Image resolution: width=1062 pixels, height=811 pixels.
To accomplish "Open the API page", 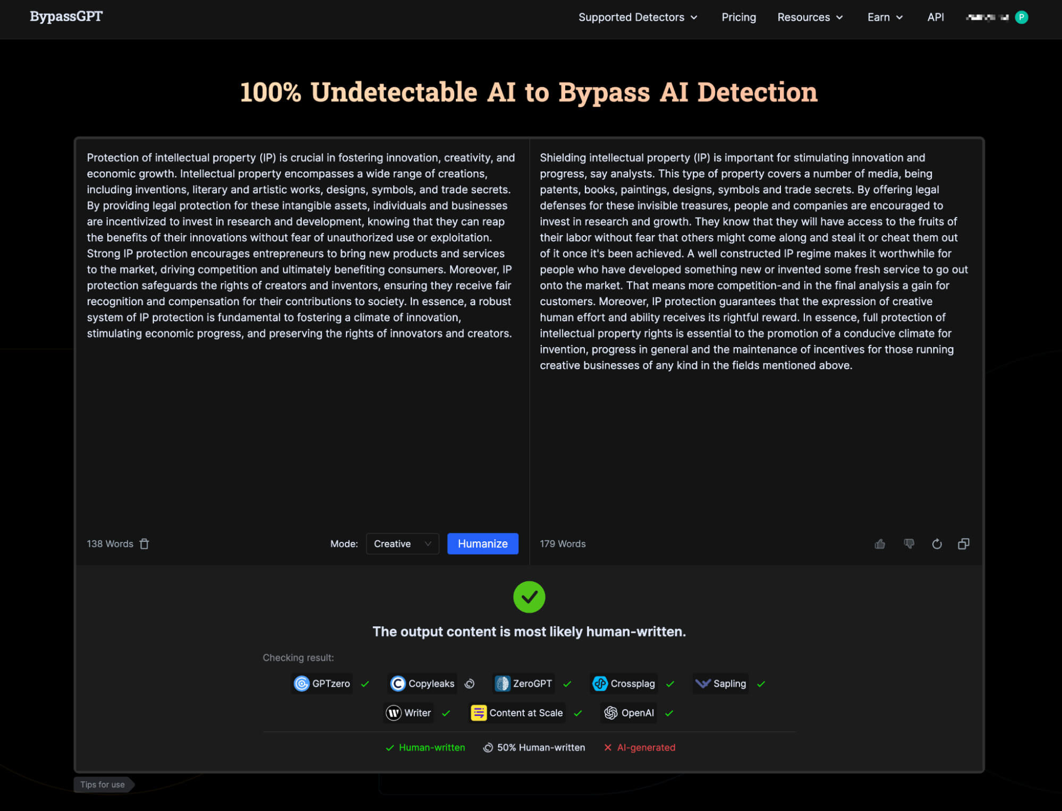I will (x=935, y=17).
